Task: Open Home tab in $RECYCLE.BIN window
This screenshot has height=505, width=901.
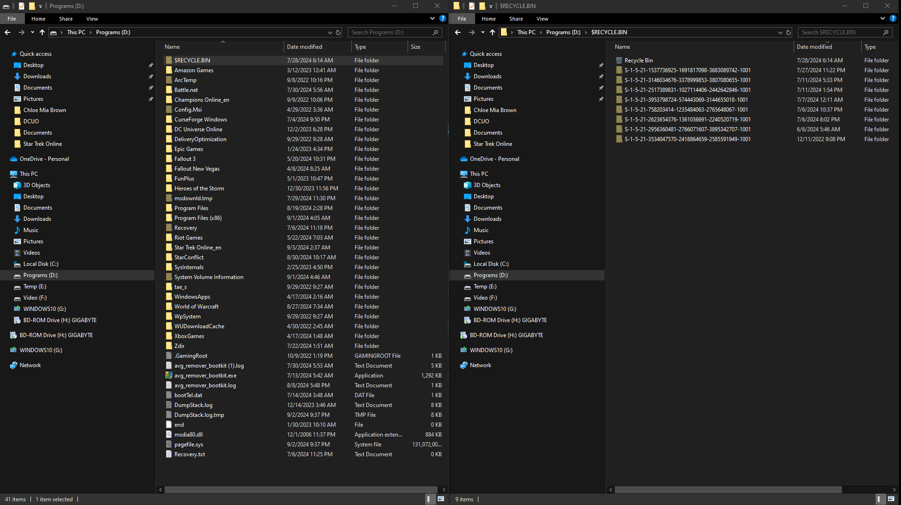Action: pyautogui.click(x=489, y=19)
